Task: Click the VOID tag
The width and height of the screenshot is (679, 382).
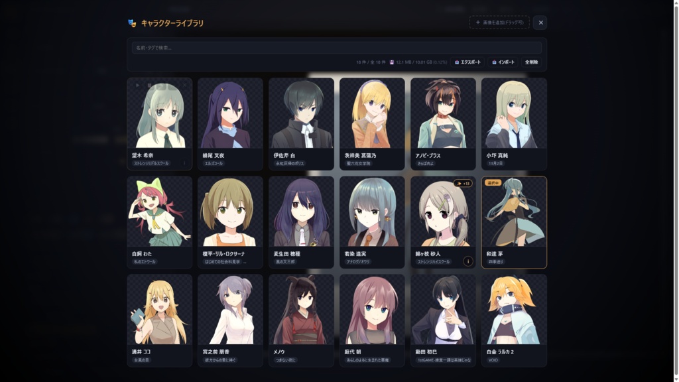Action: (493, 360)
